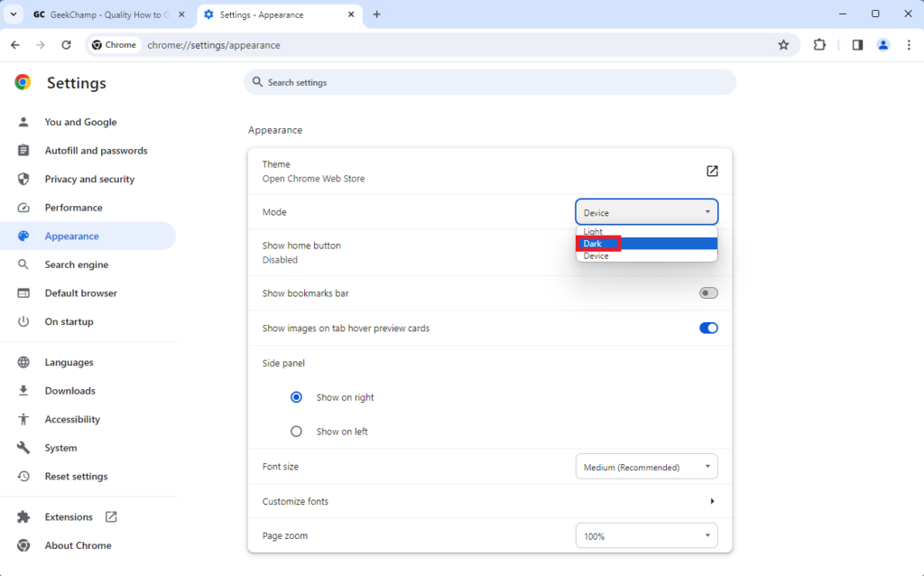Select Show on right radio button
924x576 pixels.
296,397
